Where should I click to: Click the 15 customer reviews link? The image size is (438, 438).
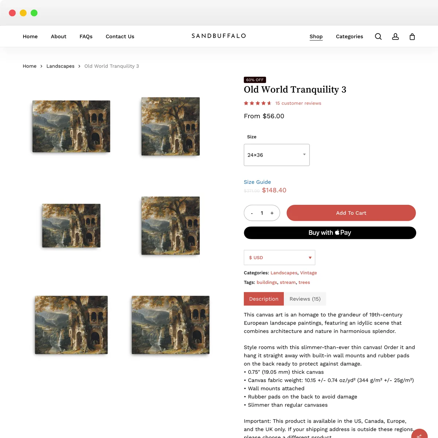click(298, 103)
